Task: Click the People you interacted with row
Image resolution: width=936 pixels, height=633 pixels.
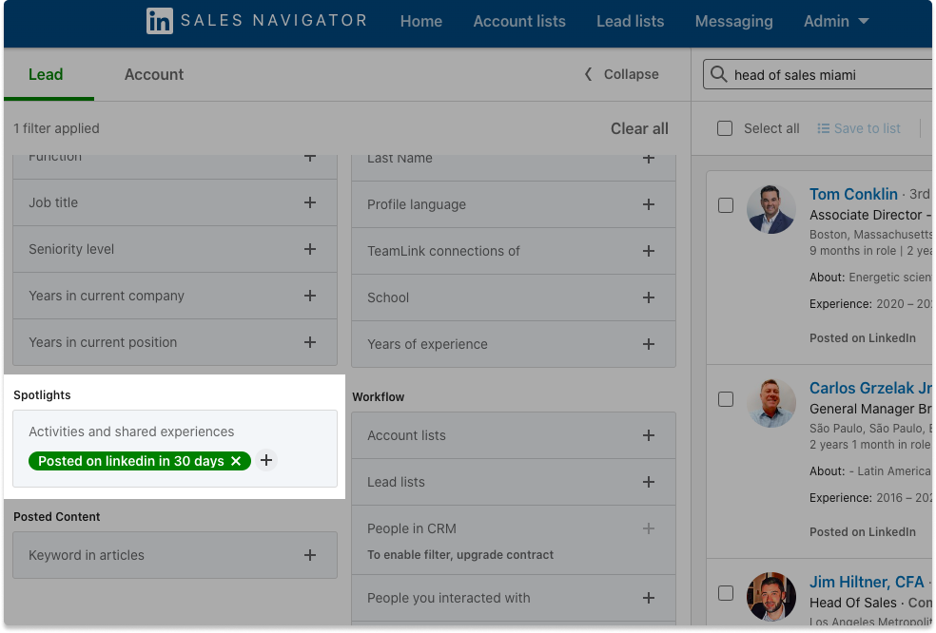Action: coord(514,598)
